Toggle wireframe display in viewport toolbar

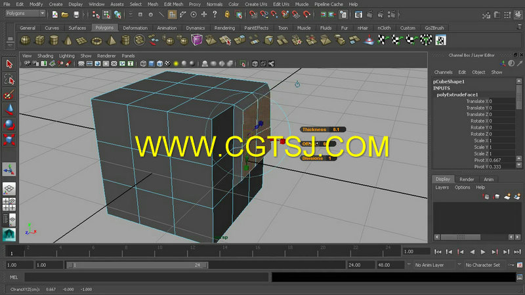pos(143,64)
